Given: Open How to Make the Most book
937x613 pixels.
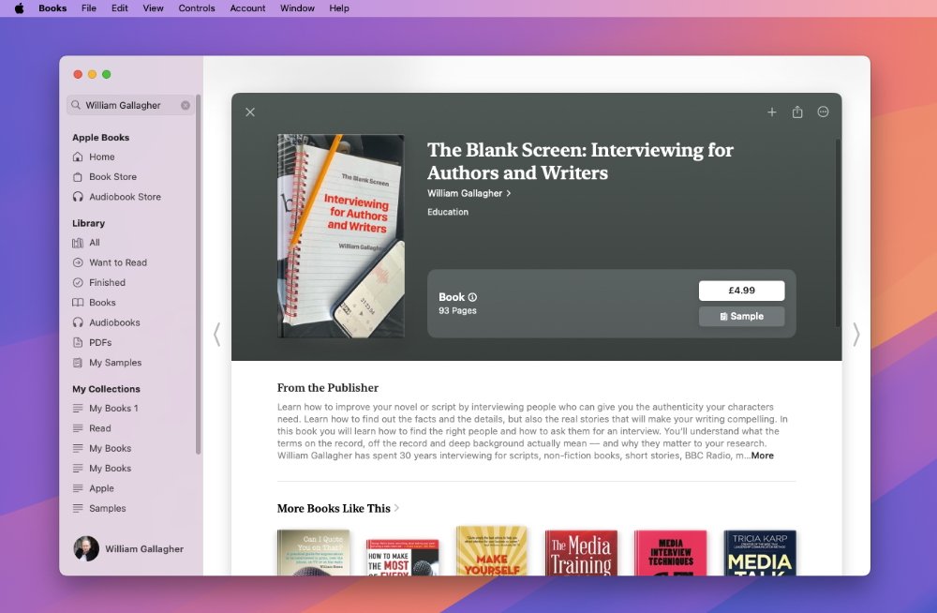Looking at the screenshot, I should point(403,558).
